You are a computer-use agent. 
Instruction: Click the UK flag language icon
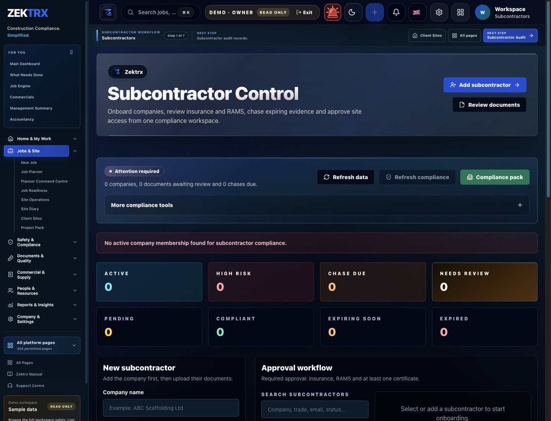(x=417, y=12)
